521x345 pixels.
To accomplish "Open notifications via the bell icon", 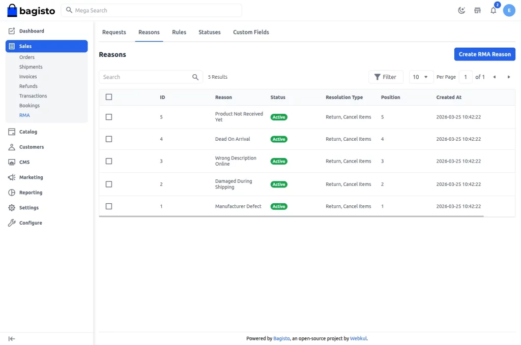I will pos(493,10).
